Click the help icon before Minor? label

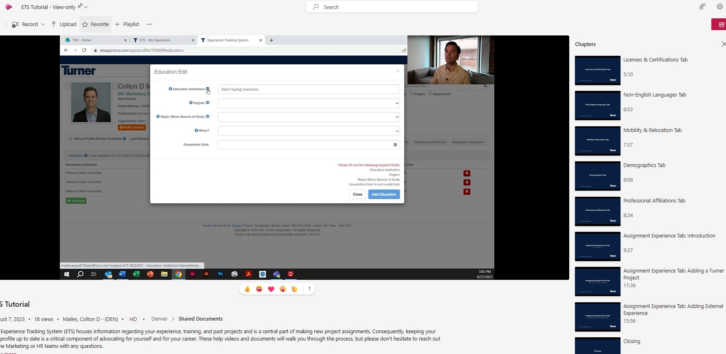click(196, 130)
